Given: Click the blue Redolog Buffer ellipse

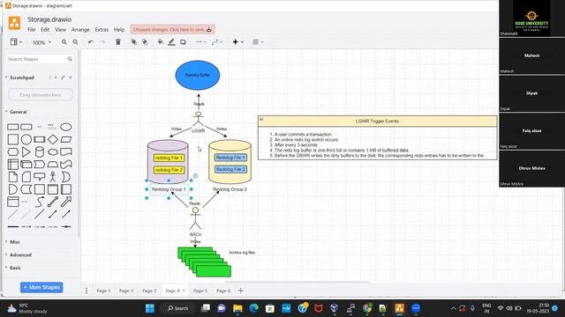Looking at the screenshot, I should pyautogui.click(x=198, y=75).
